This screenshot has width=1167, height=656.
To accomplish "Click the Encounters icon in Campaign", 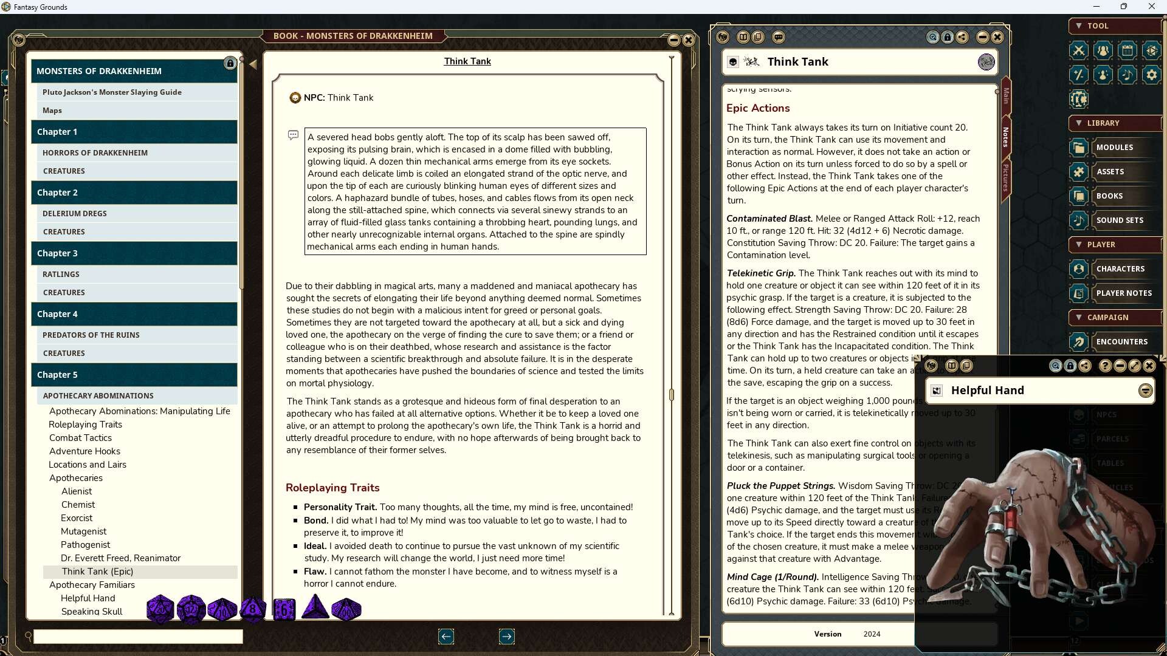I will 1078,342.
